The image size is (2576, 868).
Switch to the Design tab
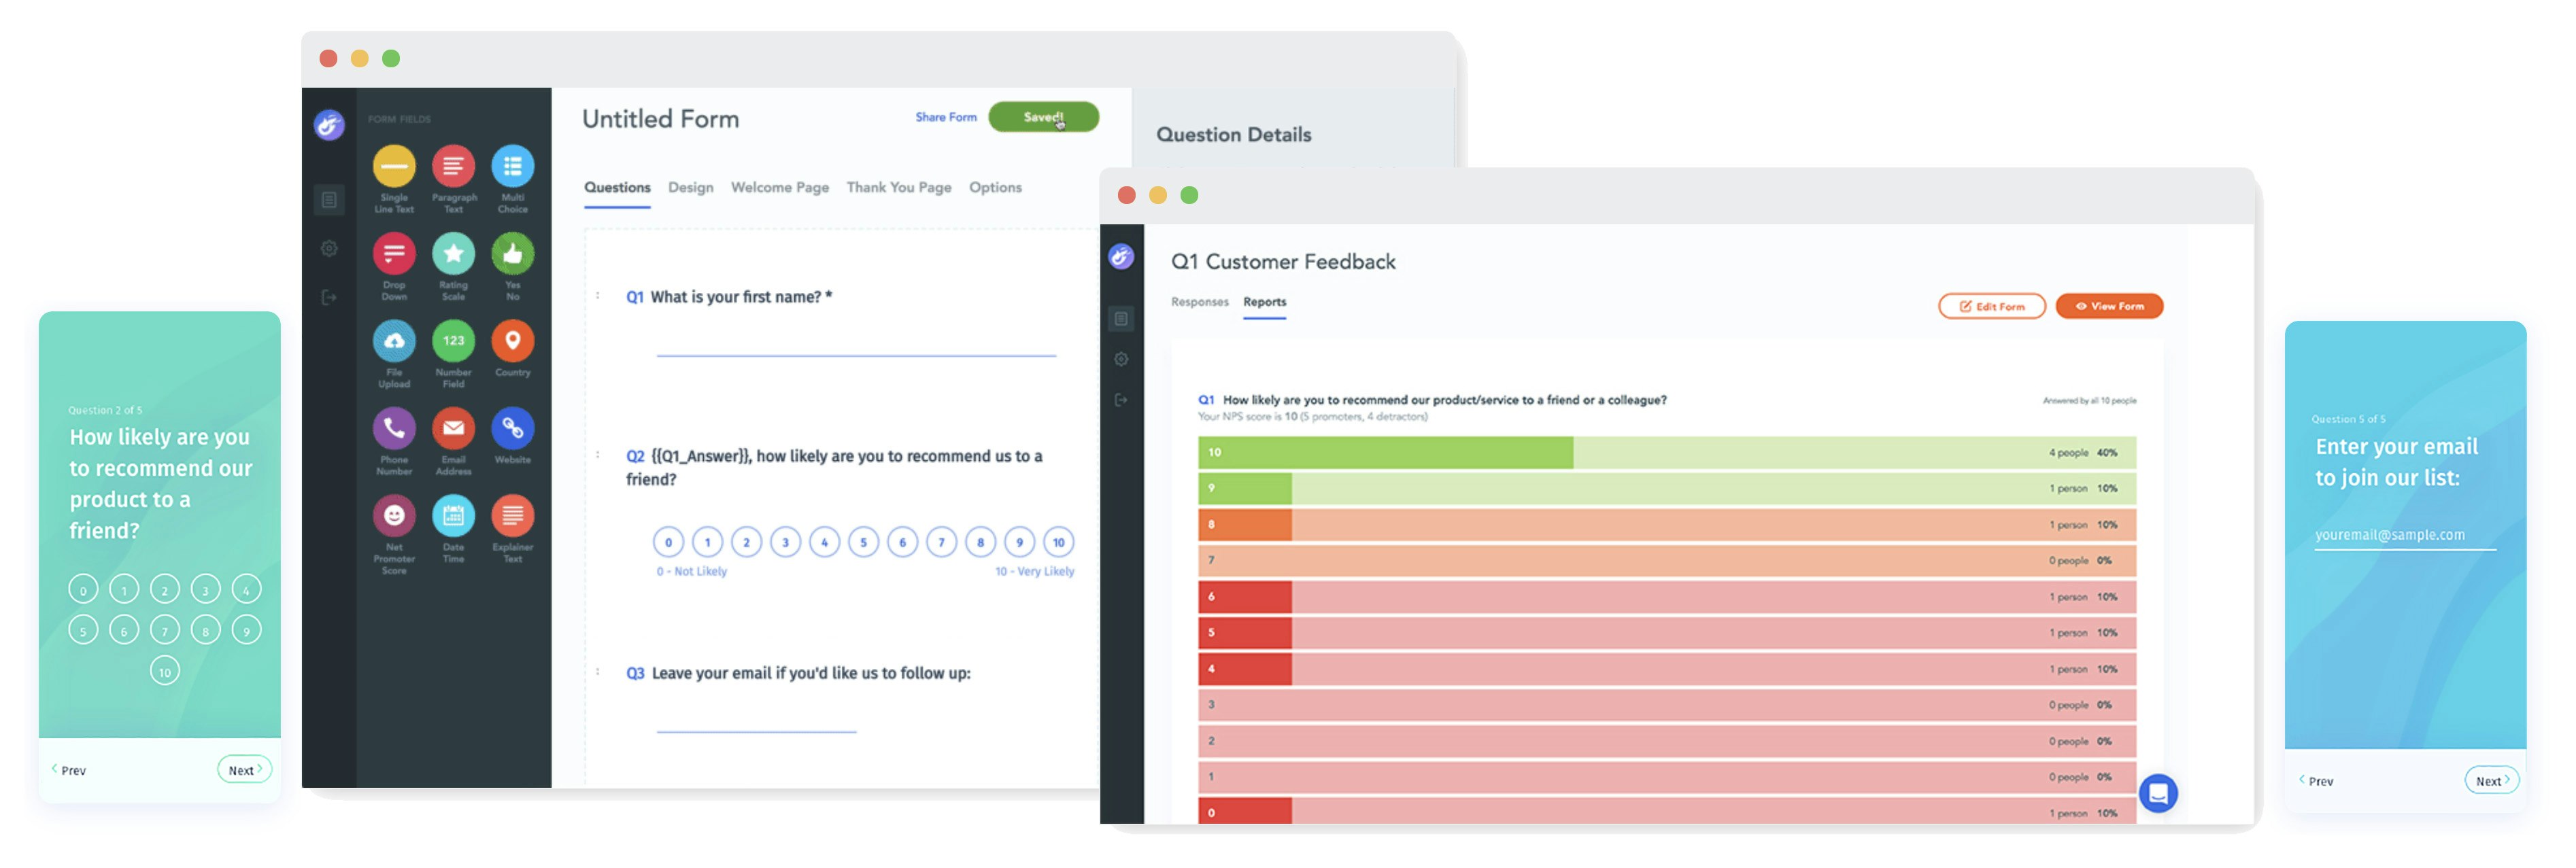pyautogui.click(x=690, y=187)
